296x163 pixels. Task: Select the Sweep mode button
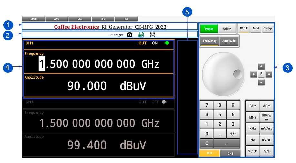pos(268,29)
